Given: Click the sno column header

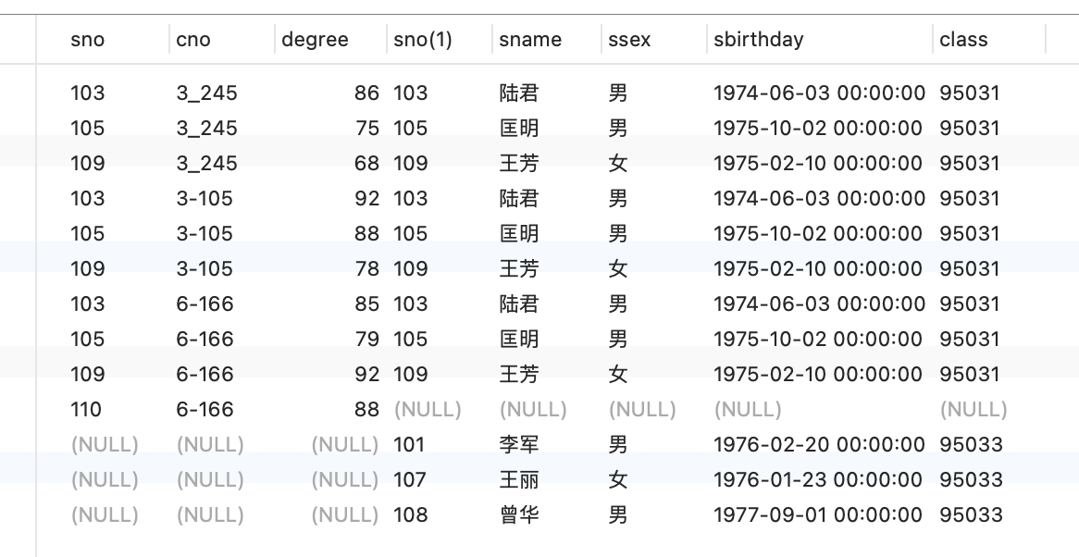Looking at the screenshot, I should pos(88,40).
